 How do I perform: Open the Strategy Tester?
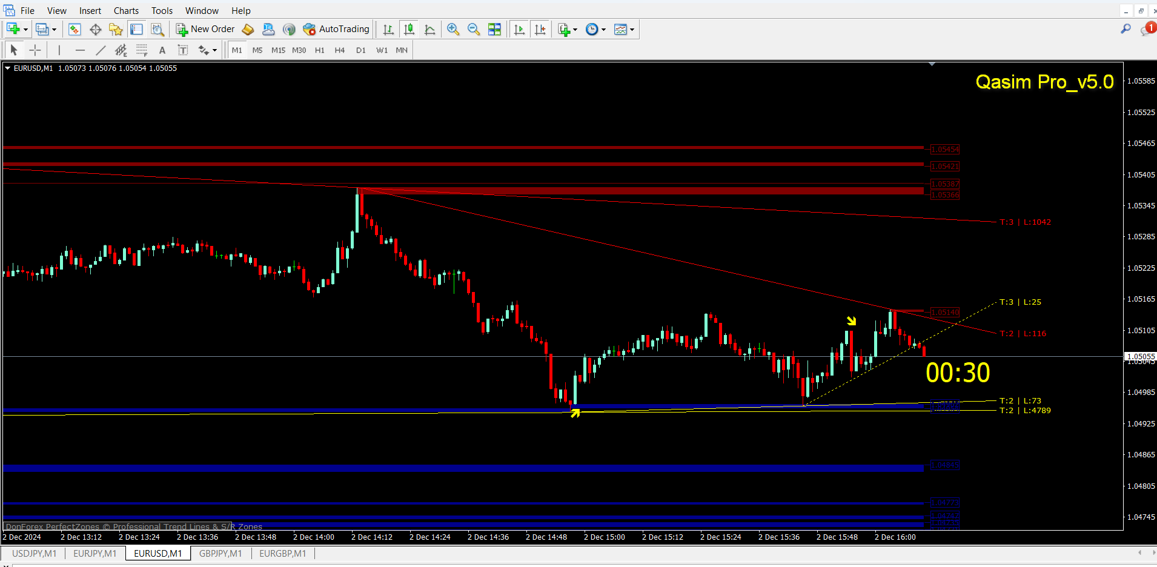point(157,29)
